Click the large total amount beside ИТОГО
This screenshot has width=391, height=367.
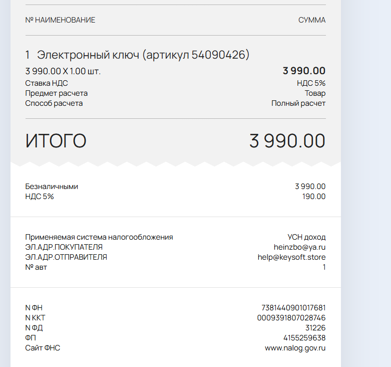(x=287, y=141)
